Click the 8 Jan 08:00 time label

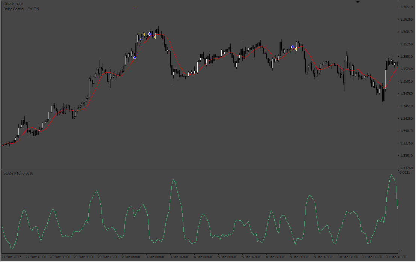click(275, 257)
